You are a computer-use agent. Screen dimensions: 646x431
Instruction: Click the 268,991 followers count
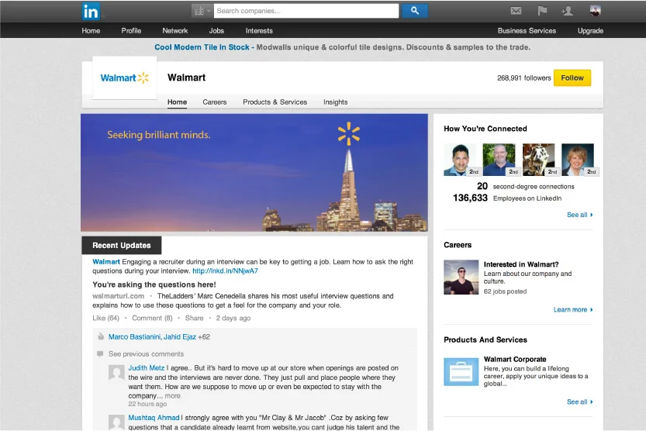pyautogui.click(x=523, y=78)
